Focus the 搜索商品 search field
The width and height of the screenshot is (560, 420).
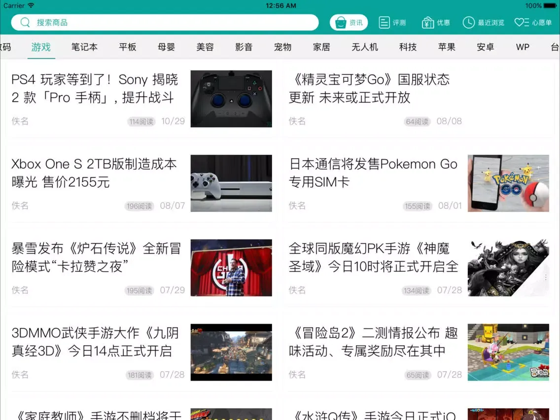click(165, 23)
